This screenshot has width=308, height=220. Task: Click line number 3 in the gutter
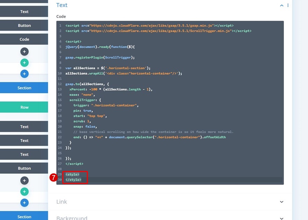pyautogui.click(x=60, y=36)
